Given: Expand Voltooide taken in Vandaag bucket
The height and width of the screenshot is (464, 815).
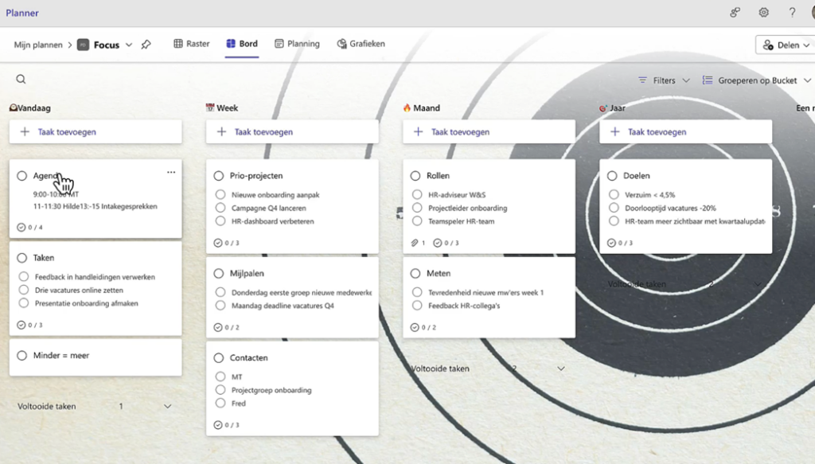Looking at the screenshot, I should coord(167,407).
